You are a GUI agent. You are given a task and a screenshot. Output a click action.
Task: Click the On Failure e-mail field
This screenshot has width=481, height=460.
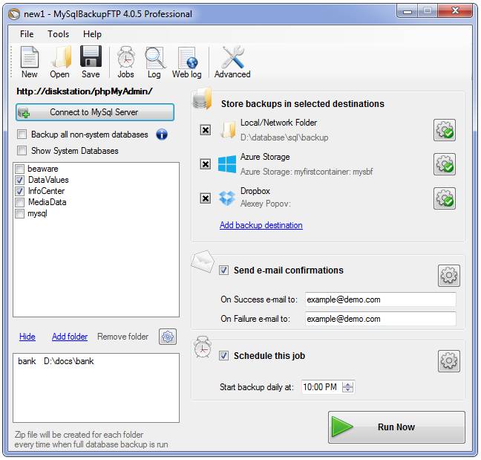click(x=380, y=319)
